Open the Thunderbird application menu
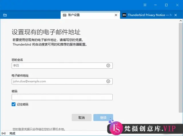This screenshot has width=183, height=136. point(145,5)
